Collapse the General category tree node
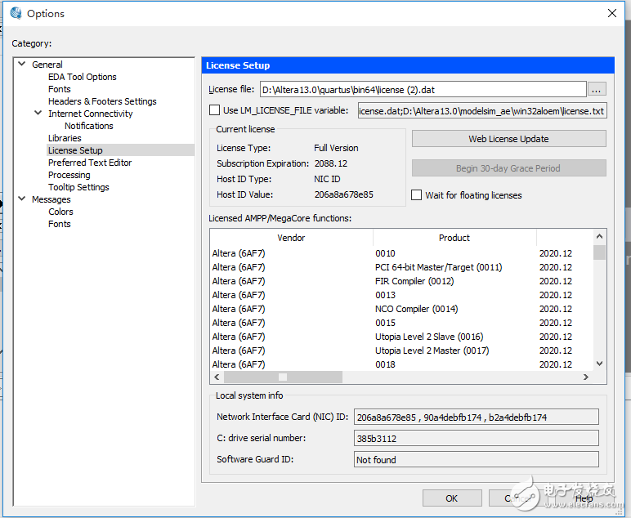 (22, 65)
